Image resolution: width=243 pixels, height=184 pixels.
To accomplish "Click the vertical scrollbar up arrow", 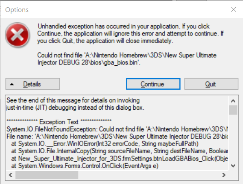I will pos(233,101).
